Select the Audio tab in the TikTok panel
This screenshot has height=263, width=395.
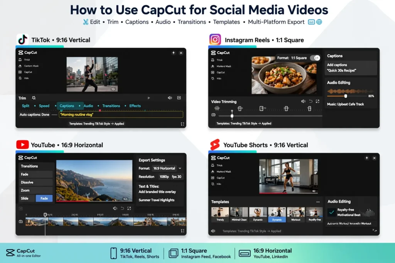click(x=88, y=106)
